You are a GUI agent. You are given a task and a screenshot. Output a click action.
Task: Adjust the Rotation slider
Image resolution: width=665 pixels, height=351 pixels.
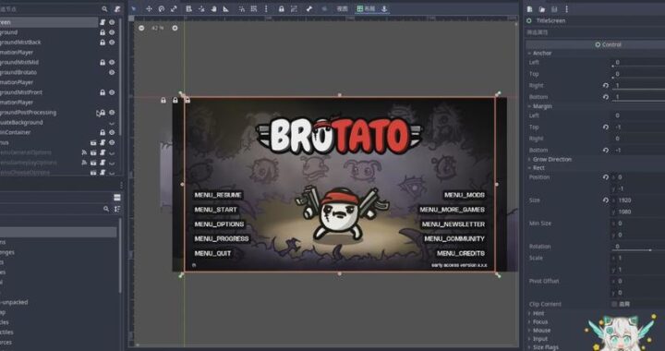pyautogui.click(x=638, y=250)
